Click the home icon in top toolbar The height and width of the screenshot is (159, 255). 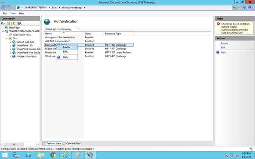tap(244, 7)
